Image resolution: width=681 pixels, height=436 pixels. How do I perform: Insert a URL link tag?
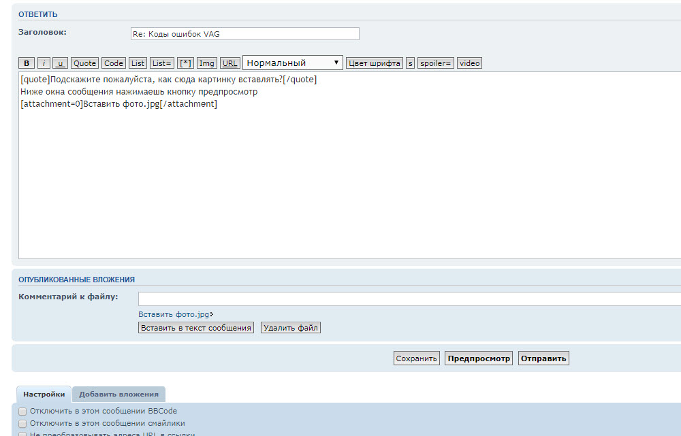230,63
